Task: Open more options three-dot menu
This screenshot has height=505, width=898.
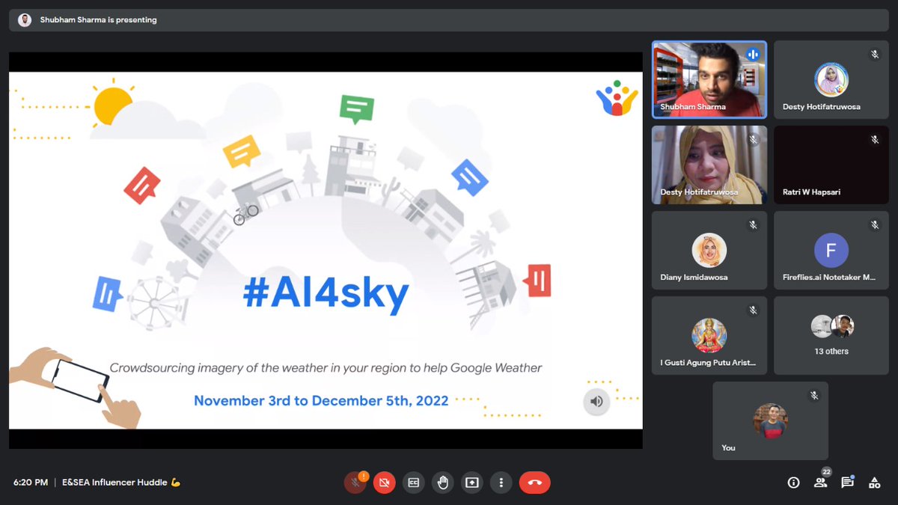Action: pos(501,483)
